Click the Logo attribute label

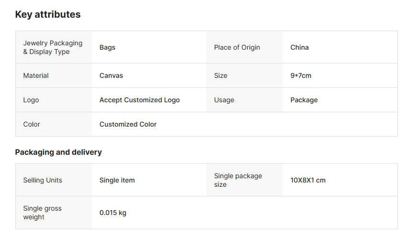click(31, 100)
